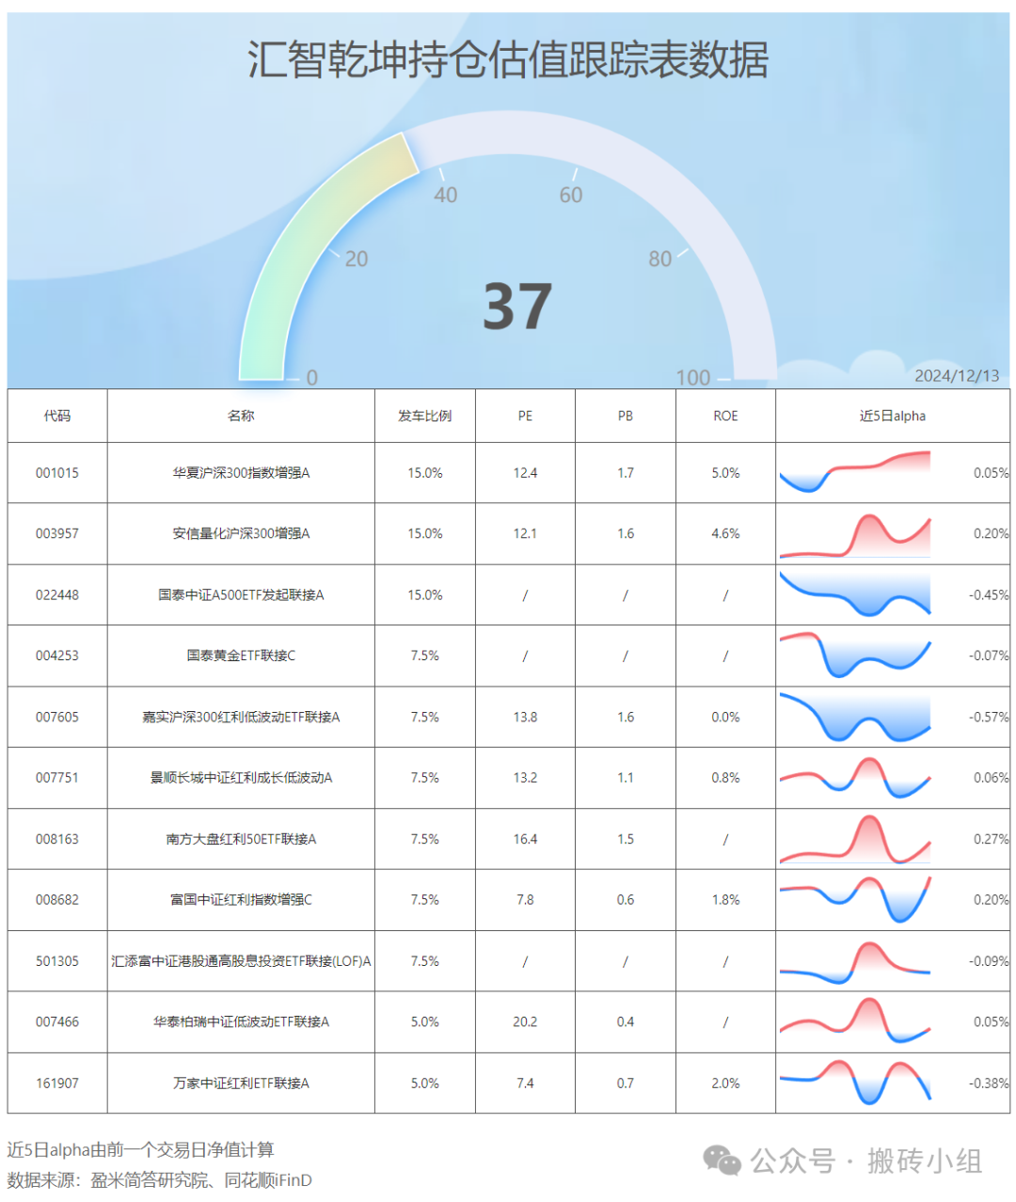This screenshot has height=1202, width=1016.
Task: Click data source line 盈米简答研究院、同花顺iFinD
Action: point(201,1180)
